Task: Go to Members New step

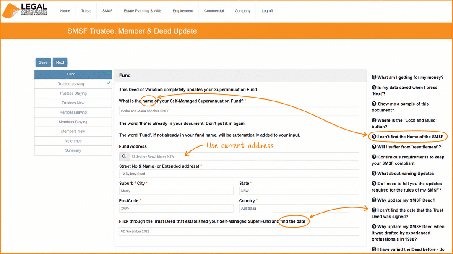Action: click(x=73, y=131)
